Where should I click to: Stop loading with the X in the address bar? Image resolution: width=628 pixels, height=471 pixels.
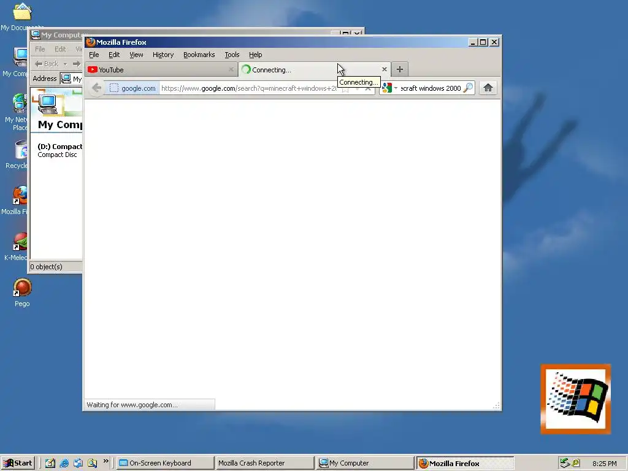click(368, 88)
